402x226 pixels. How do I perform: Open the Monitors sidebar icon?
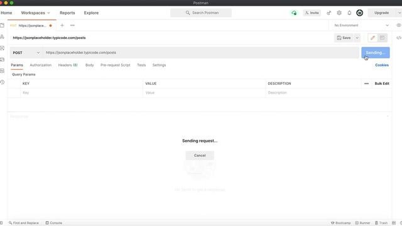coord(3,71)
